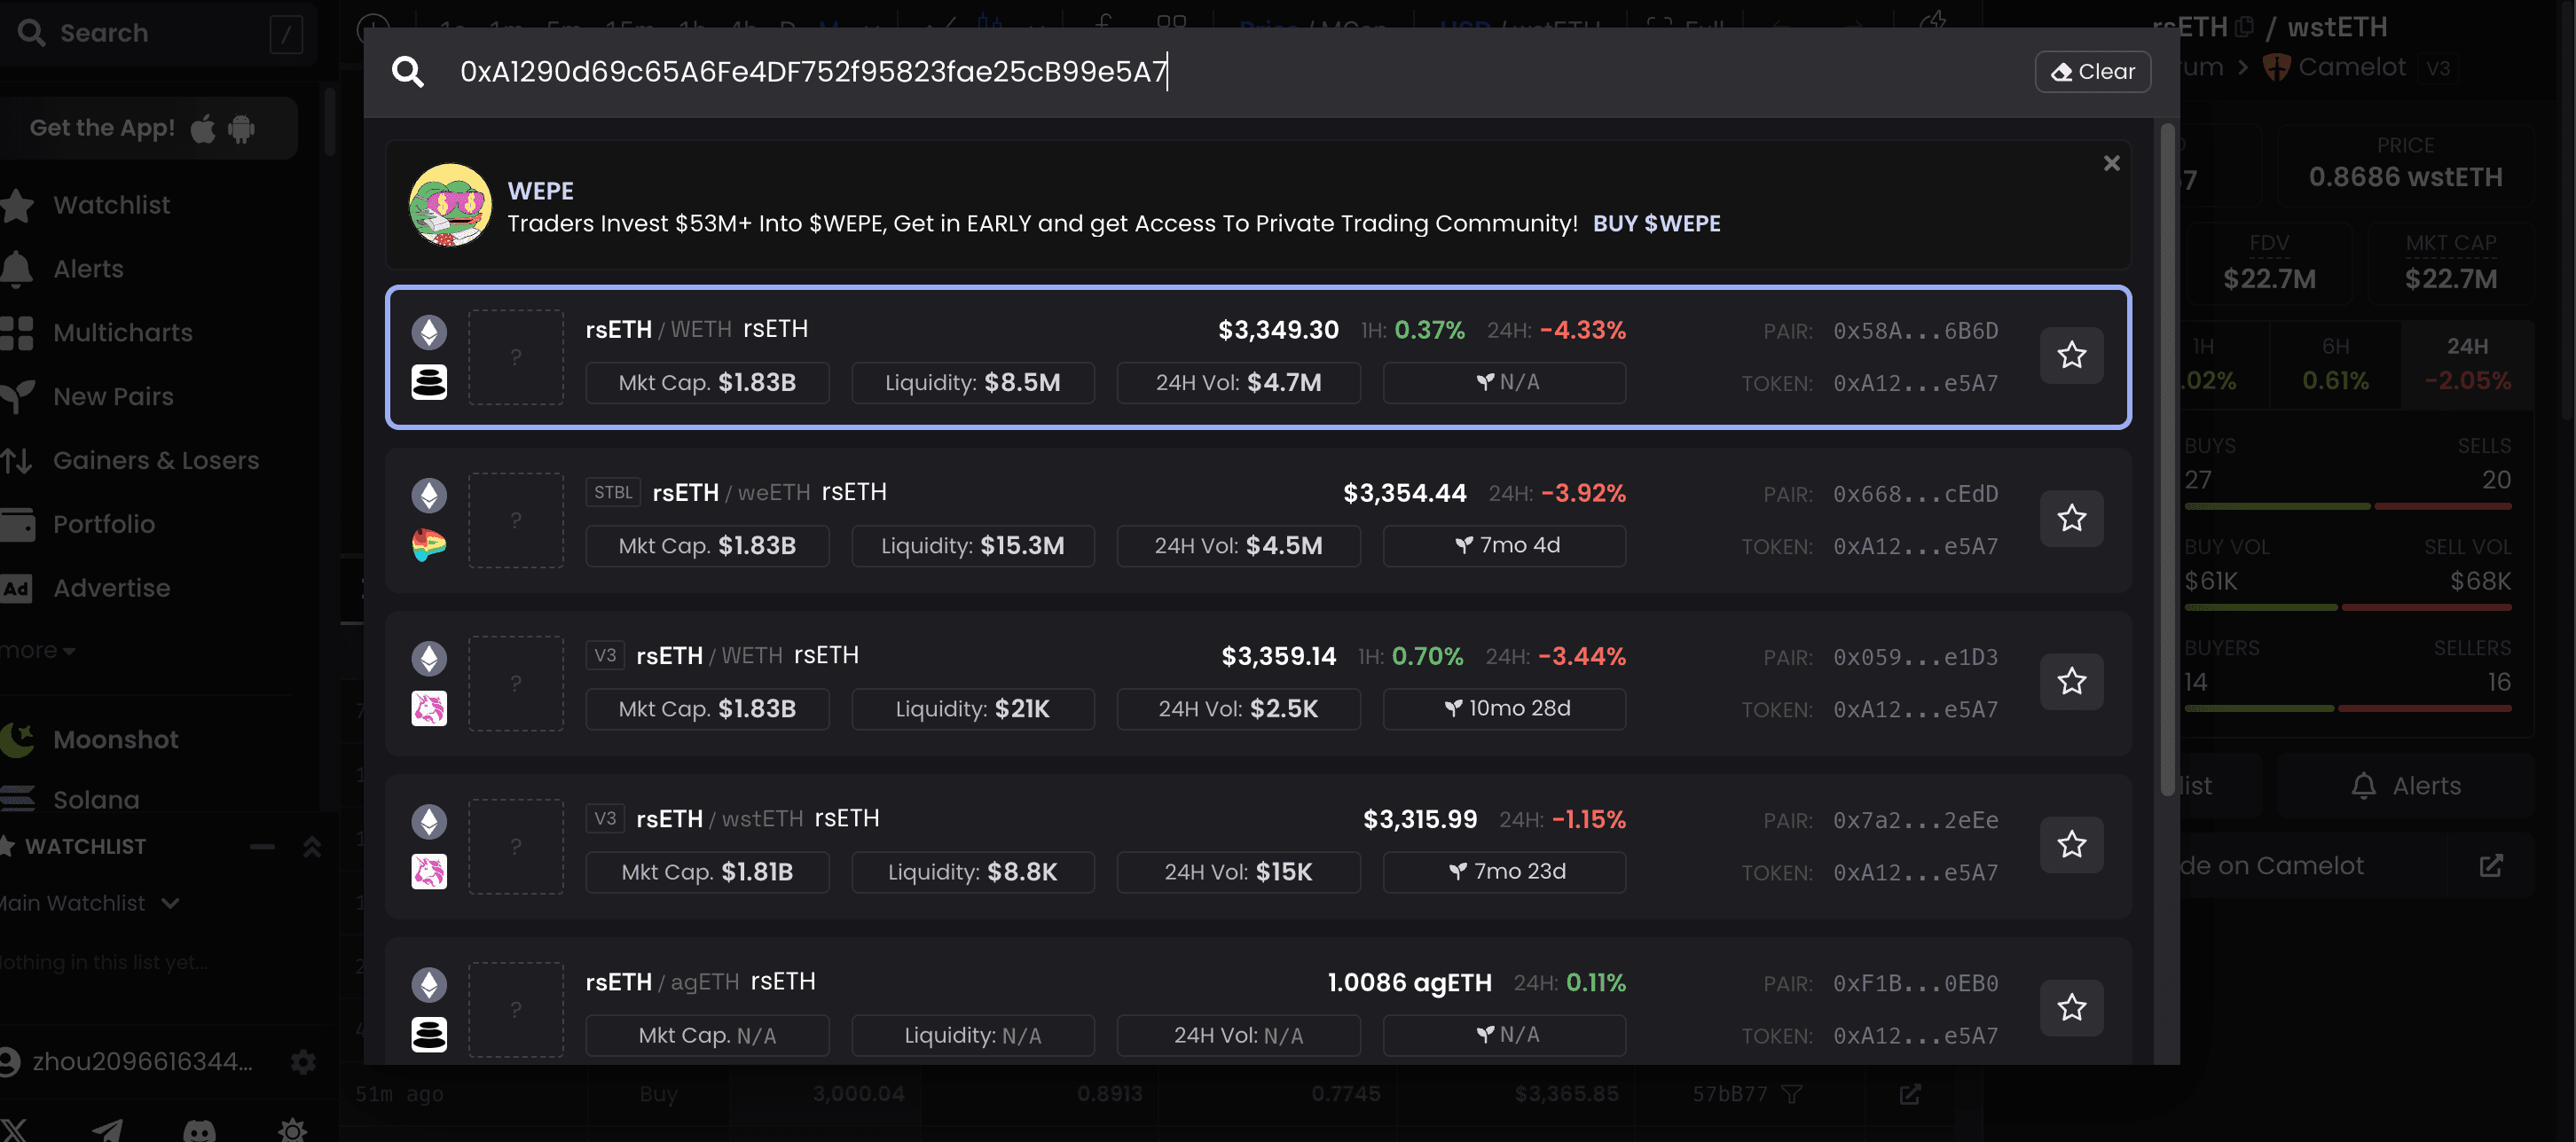Click filter icon beside 57bB77 maker
This screenshot has height=1142, width=2576.
tap(1791, 1094)
